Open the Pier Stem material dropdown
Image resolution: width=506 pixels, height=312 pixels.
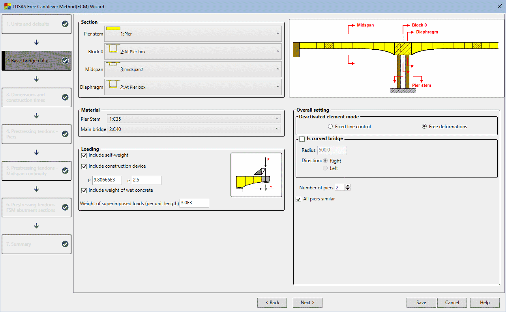pos(193,119)
